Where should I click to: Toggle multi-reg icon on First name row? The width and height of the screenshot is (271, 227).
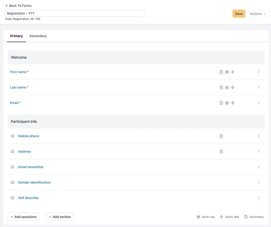click(x=227, y=72)
